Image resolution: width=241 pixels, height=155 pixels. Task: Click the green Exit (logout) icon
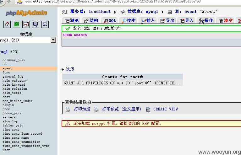[x=16, y=24]
